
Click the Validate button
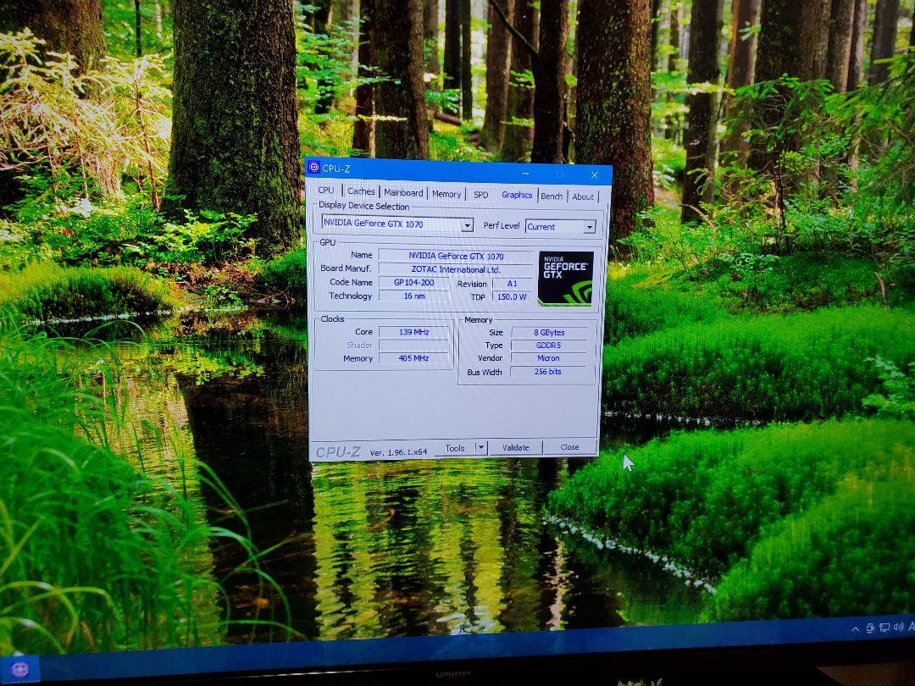click(x=515, y=447)
